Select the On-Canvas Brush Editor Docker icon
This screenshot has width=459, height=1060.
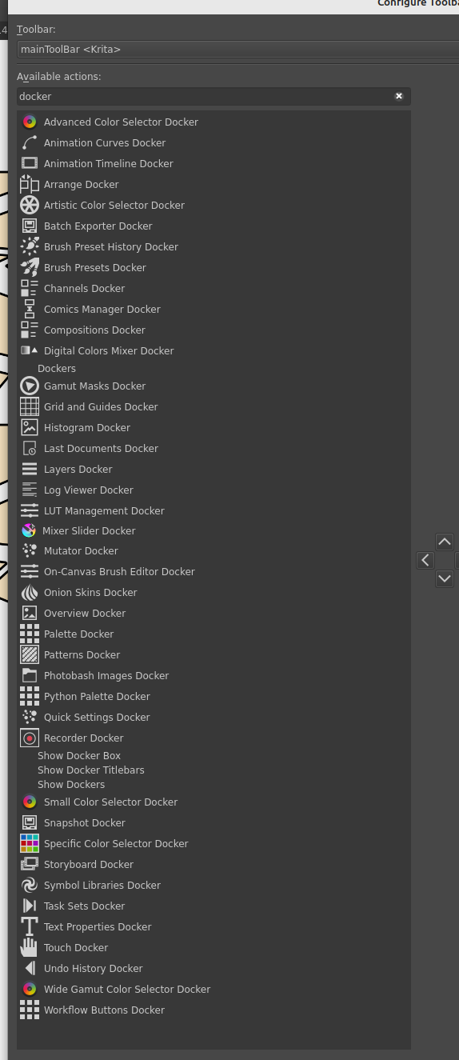[x=30, y=572]
